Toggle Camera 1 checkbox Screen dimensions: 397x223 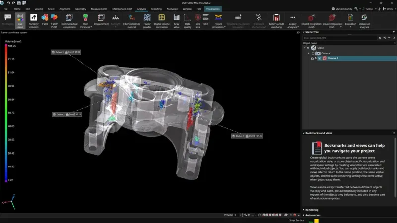pos(313,53)
